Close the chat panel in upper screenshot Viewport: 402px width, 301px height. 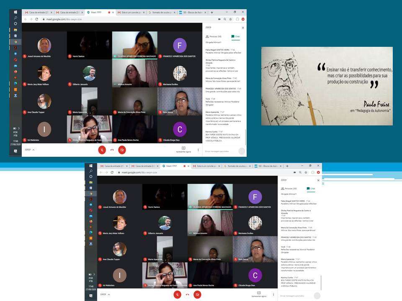pos(243,28)
